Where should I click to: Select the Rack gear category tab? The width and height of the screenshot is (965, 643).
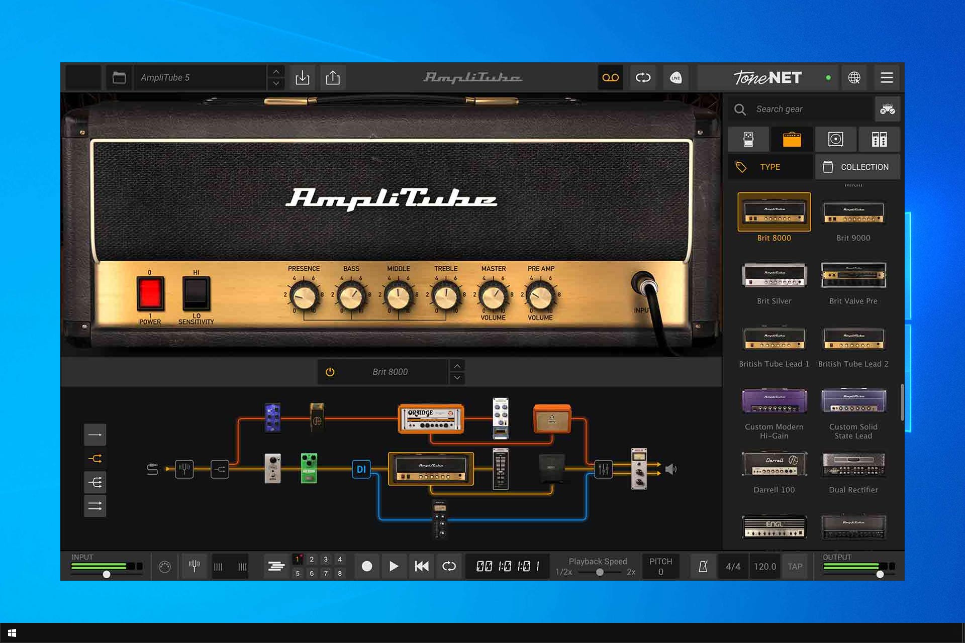pos(879,139)
